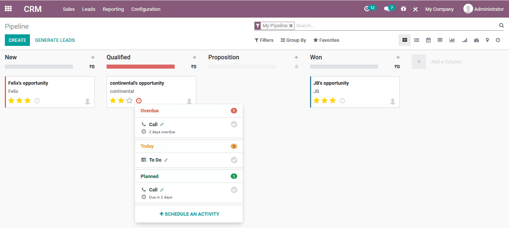Click the CREATE button
Screen dimensions: 509x228
pos(17,39)
